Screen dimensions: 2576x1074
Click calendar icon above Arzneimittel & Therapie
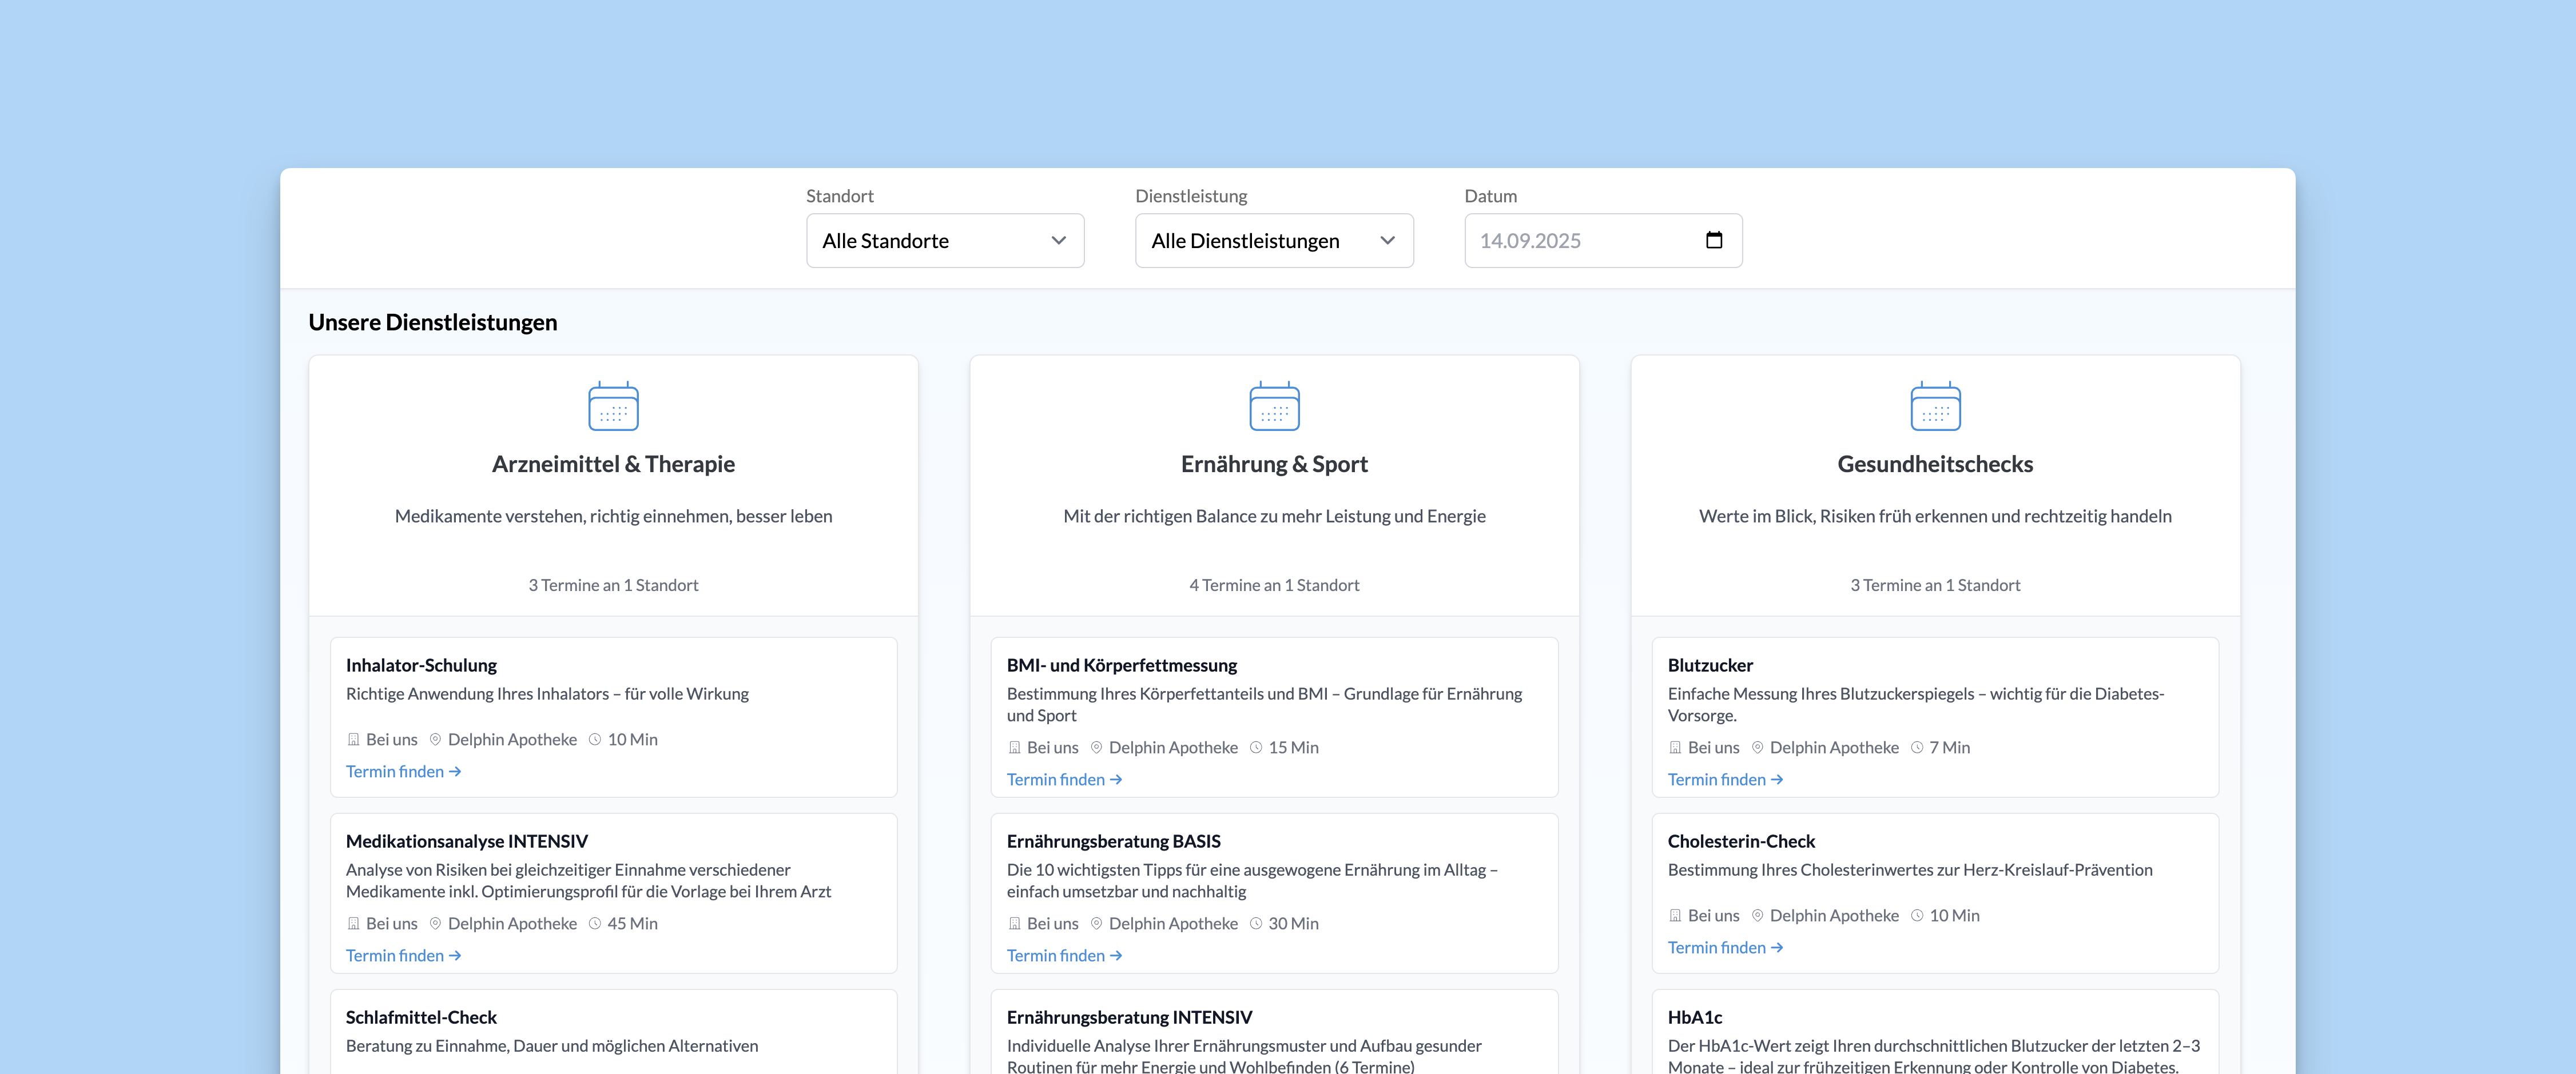[613, 406]
